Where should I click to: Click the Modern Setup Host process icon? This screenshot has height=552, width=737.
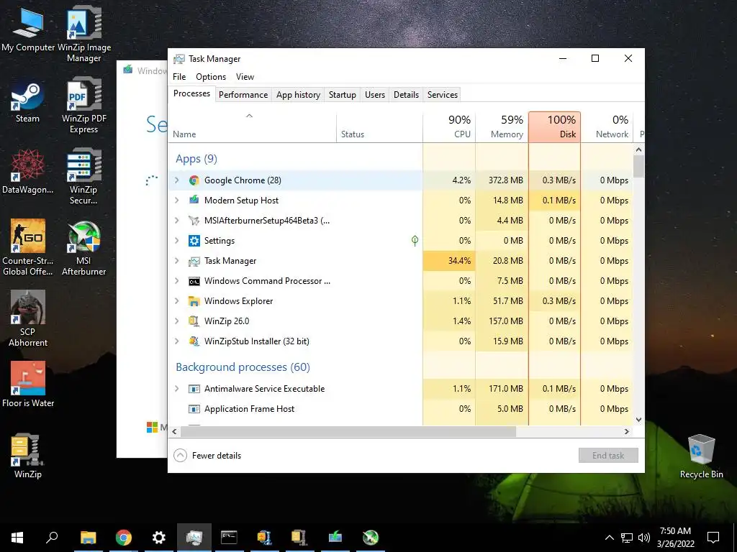pos(194,201)
